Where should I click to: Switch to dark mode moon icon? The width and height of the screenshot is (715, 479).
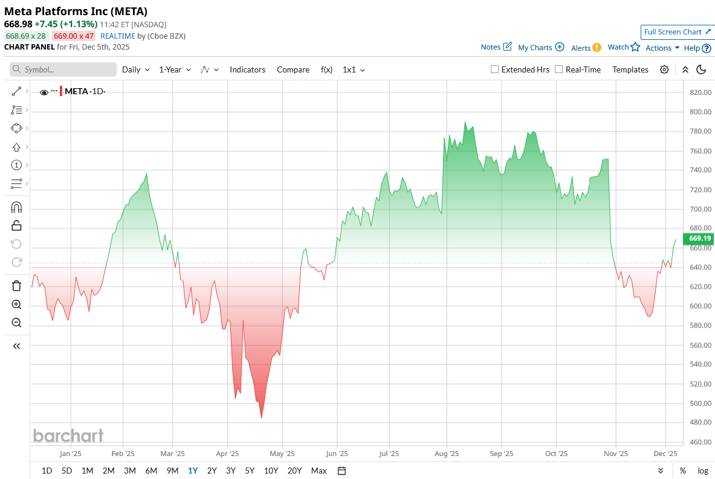[701, 69]
